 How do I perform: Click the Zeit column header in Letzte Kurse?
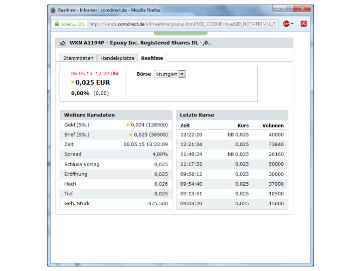(185, 125)
